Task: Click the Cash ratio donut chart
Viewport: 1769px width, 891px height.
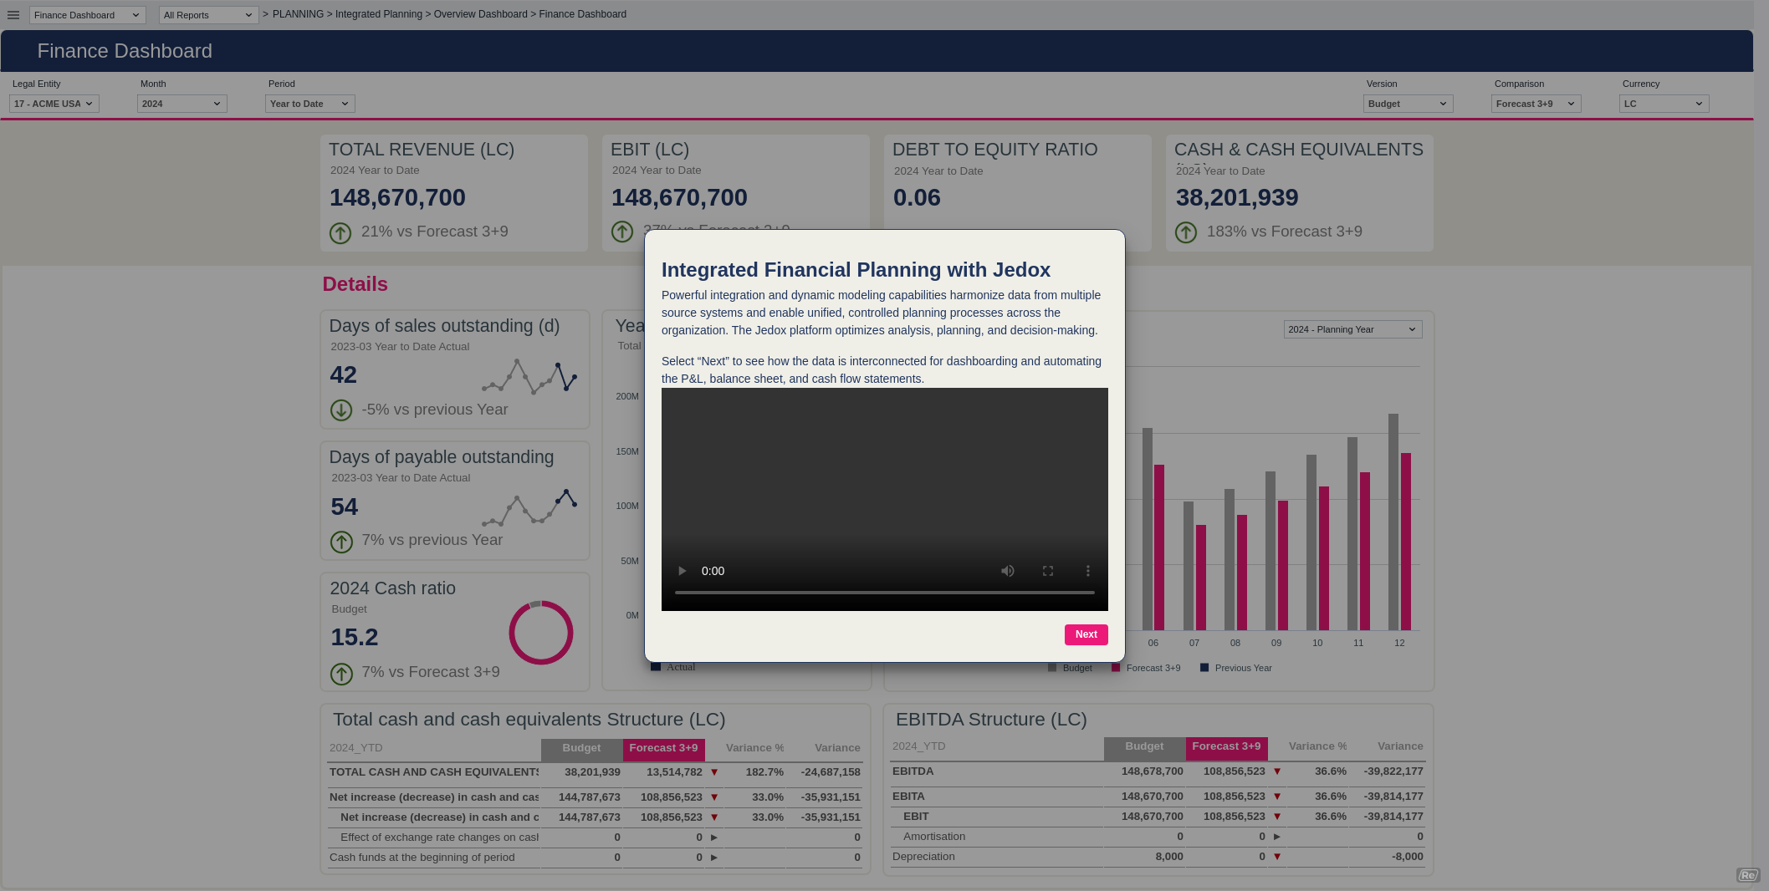Action: 540,633
